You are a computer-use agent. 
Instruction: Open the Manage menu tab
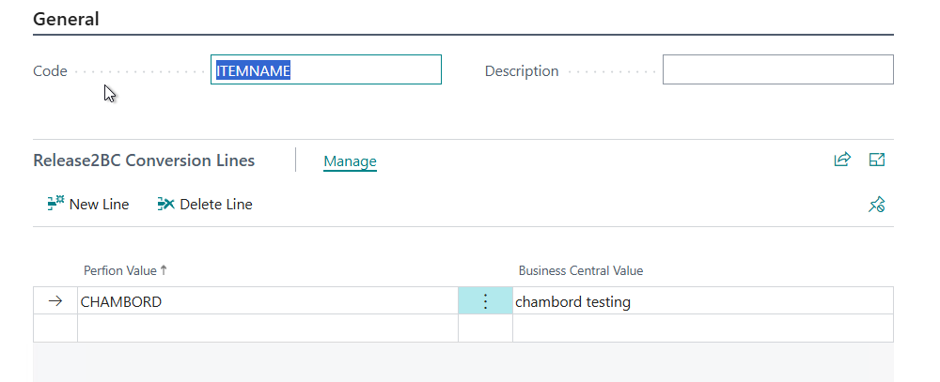click(350, 161)
